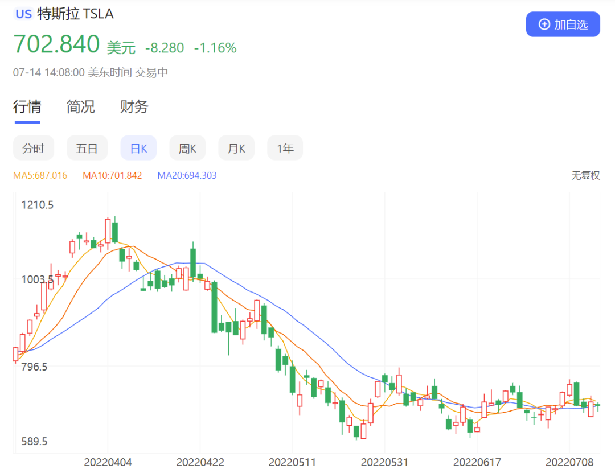Click the MA20:694.303 indicator label

click(x=187, y=175)
